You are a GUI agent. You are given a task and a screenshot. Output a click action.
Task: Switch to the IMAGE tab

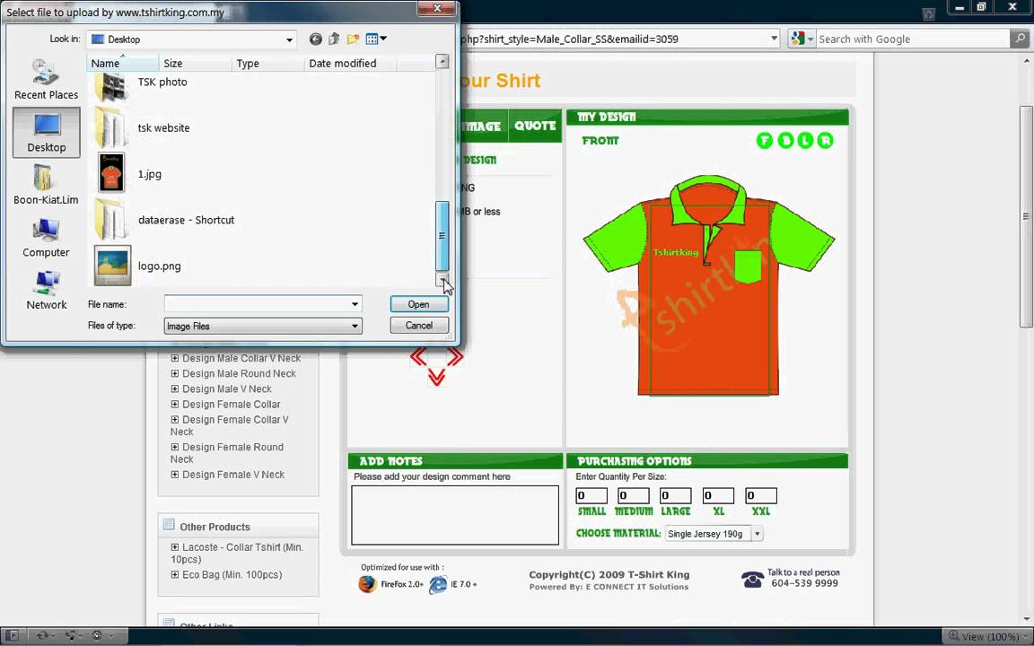click(484, 126)
